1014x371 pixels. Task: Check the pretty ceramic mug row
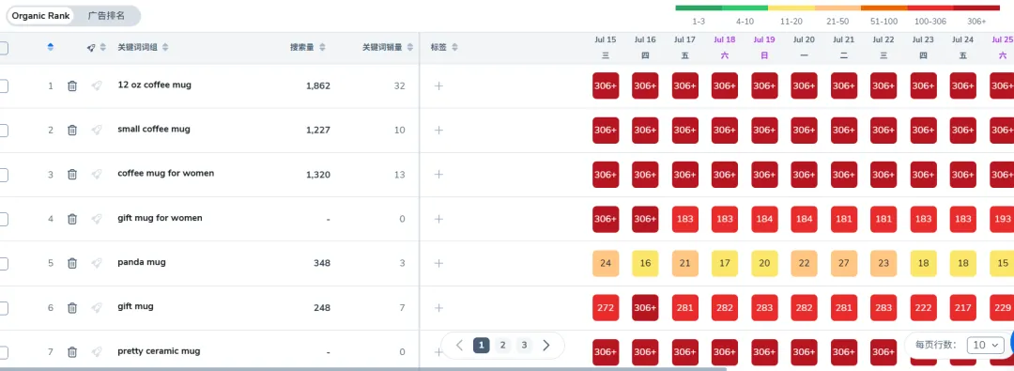[3, 352]
